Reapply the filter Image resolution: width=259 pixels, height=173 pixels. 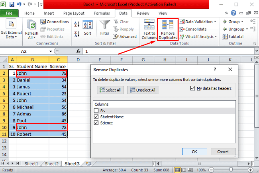click(124, 29)
